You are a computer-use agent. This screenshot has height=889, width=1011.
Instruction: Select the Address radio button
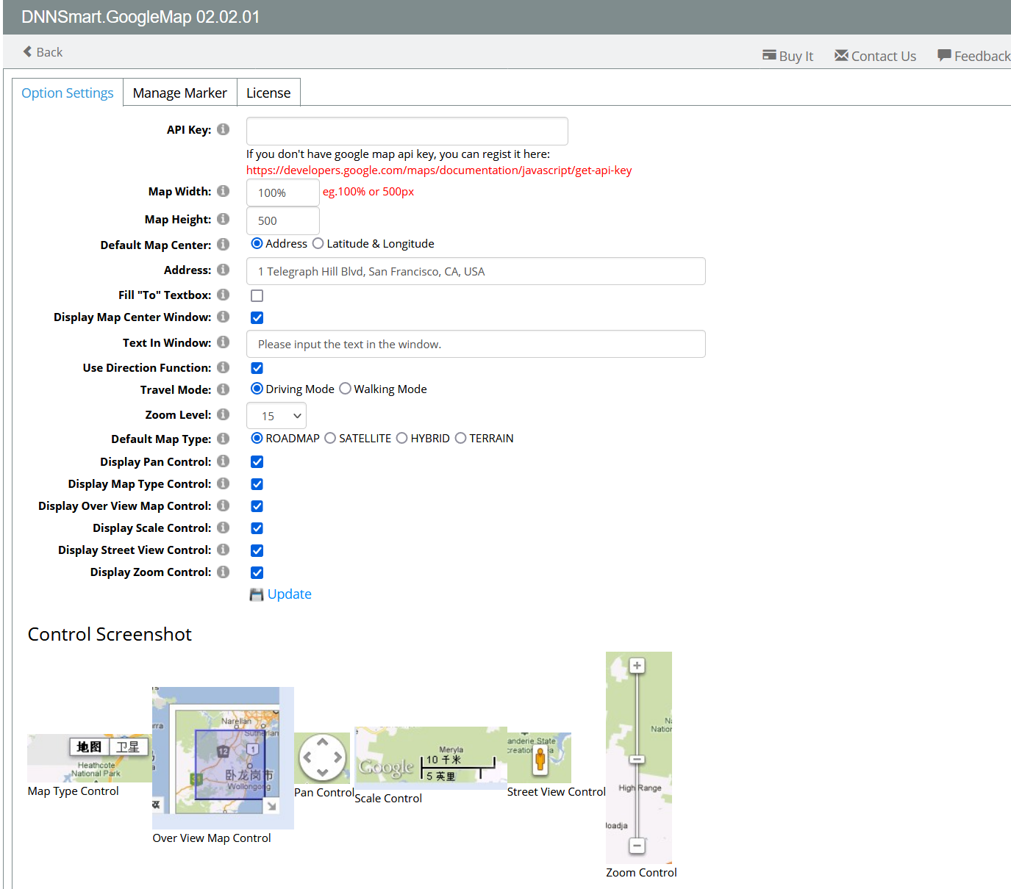(257, 243)
